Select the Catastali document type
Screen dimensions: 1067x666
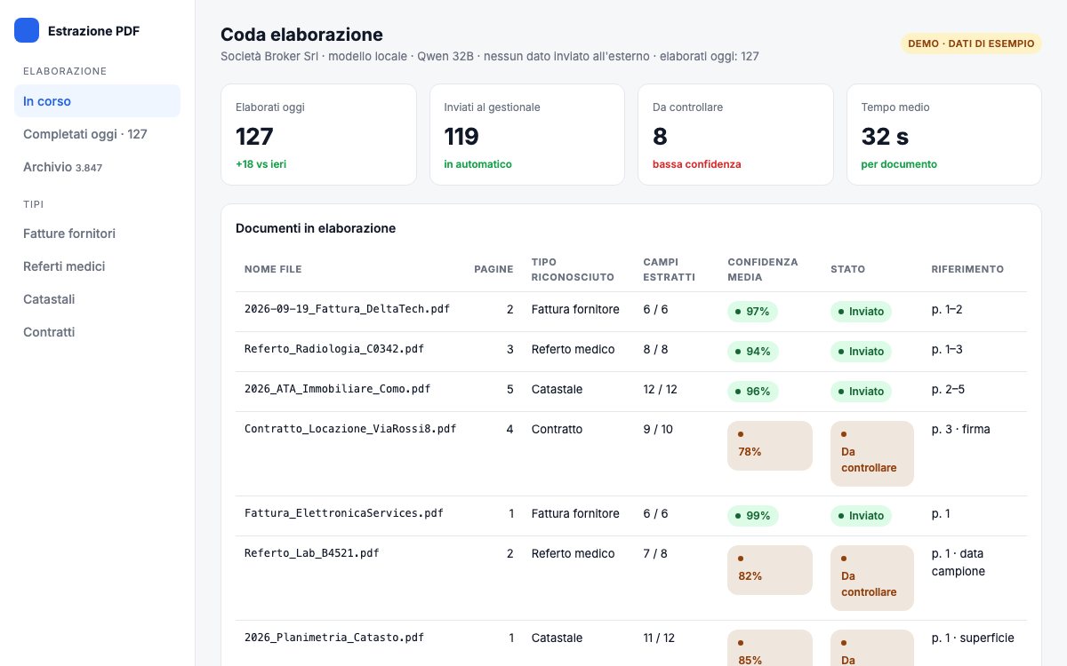click(x=97, y=299)
